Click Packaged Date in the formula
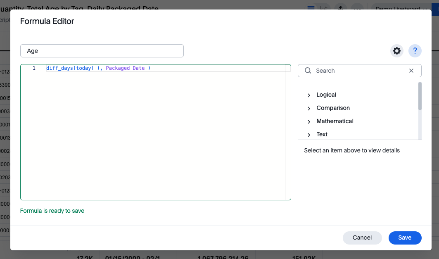Viewport: 439px width, 259px height. 125,68
